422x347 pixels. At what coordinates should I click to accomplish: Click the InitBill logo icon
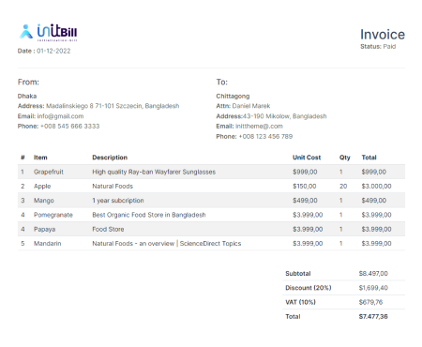(x=49, y=33)
